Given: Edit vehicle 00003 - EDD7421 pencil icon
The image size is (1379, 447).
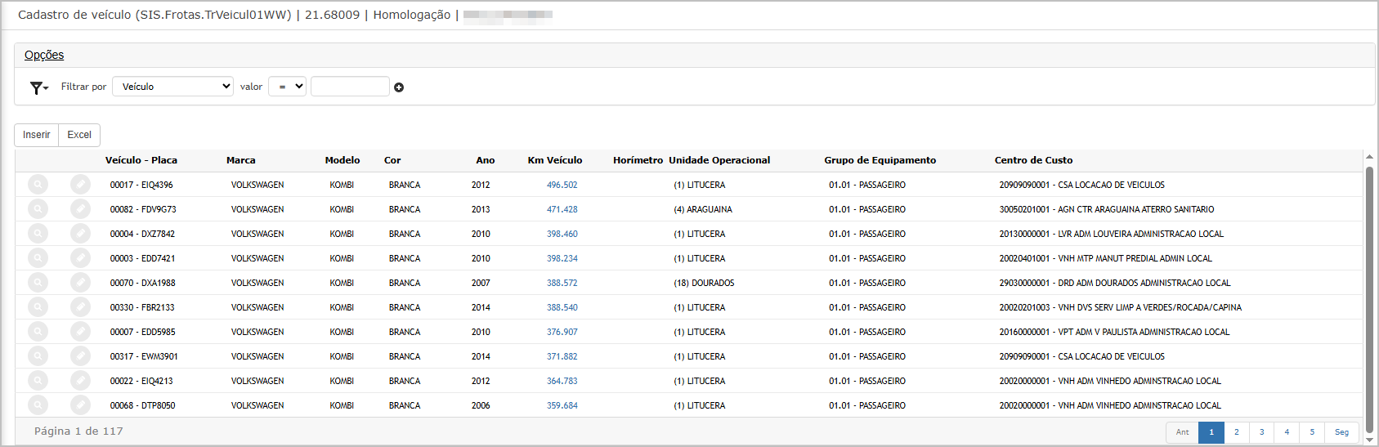Looking at the screenshot, I should pyautogui.click(x=80, y=258).
